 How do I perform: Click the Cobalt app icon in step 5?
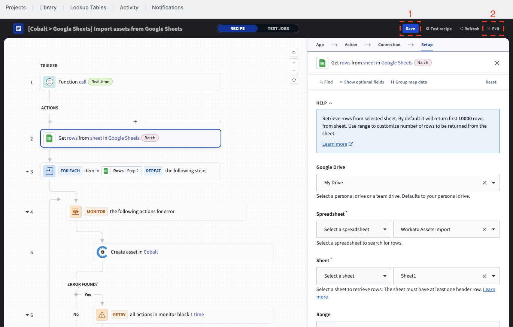(102, 252)
